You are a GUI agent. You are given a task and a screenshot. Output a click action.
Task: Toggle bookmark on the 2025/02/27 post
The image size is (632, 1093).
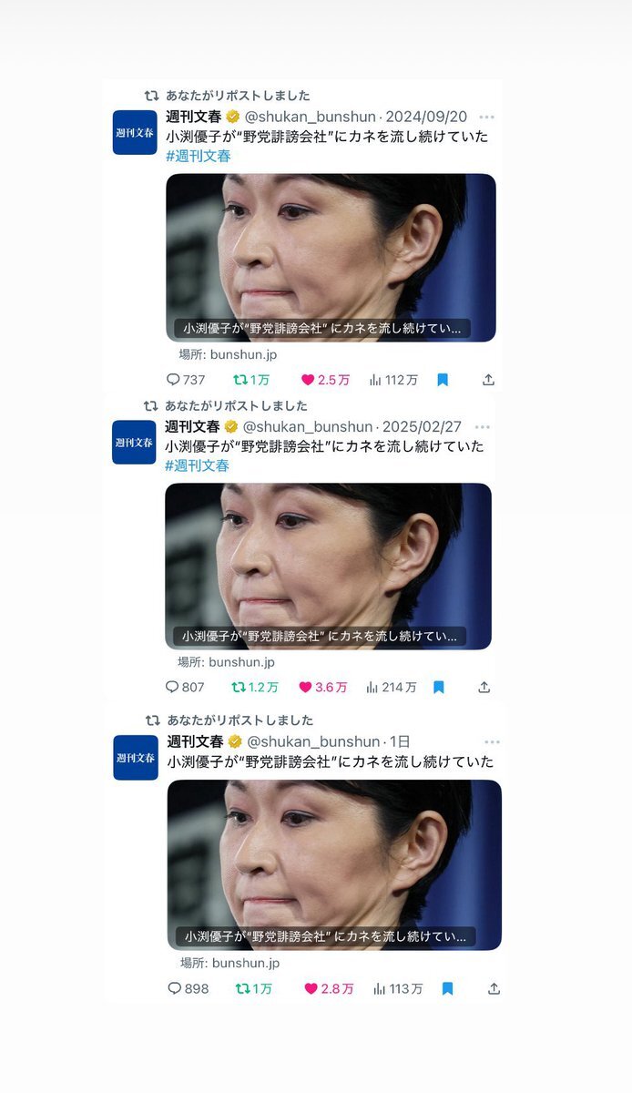pos(439,688)
